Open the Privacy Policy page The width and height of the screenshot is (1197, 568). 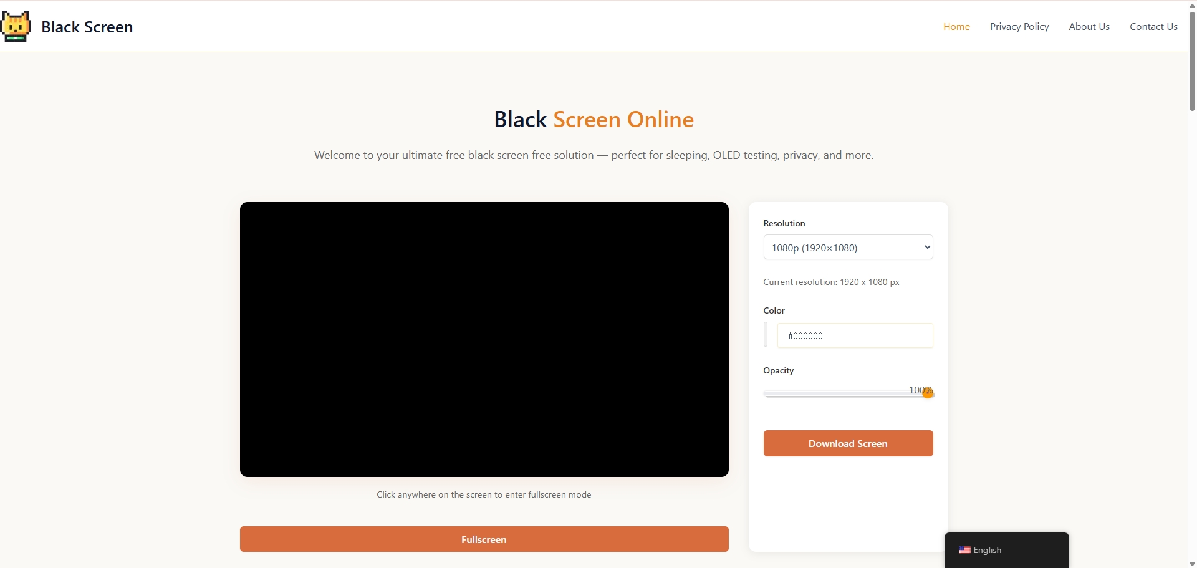coord(1019,26)
